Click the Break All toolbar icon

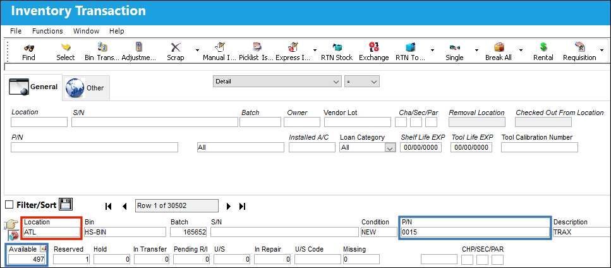pyautogui.click(x=499, y=47)
